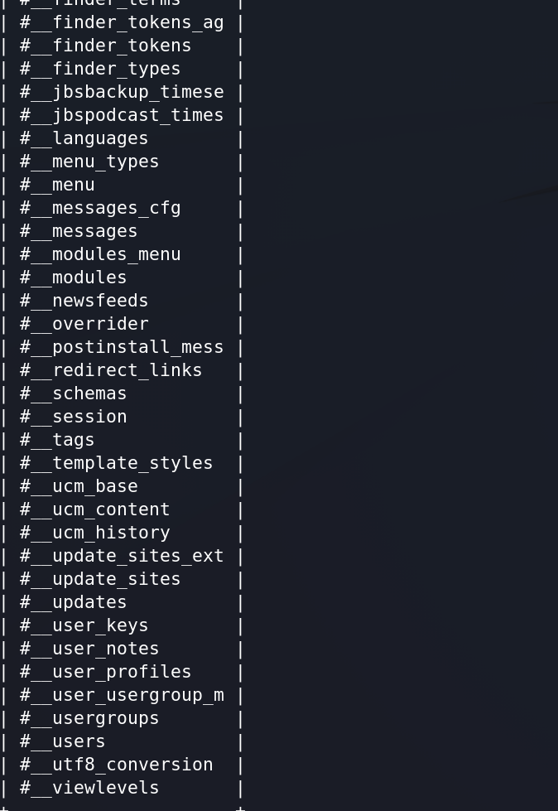
Task: Select the #__modules_menu table name
Action: click(x=100, y=254)
